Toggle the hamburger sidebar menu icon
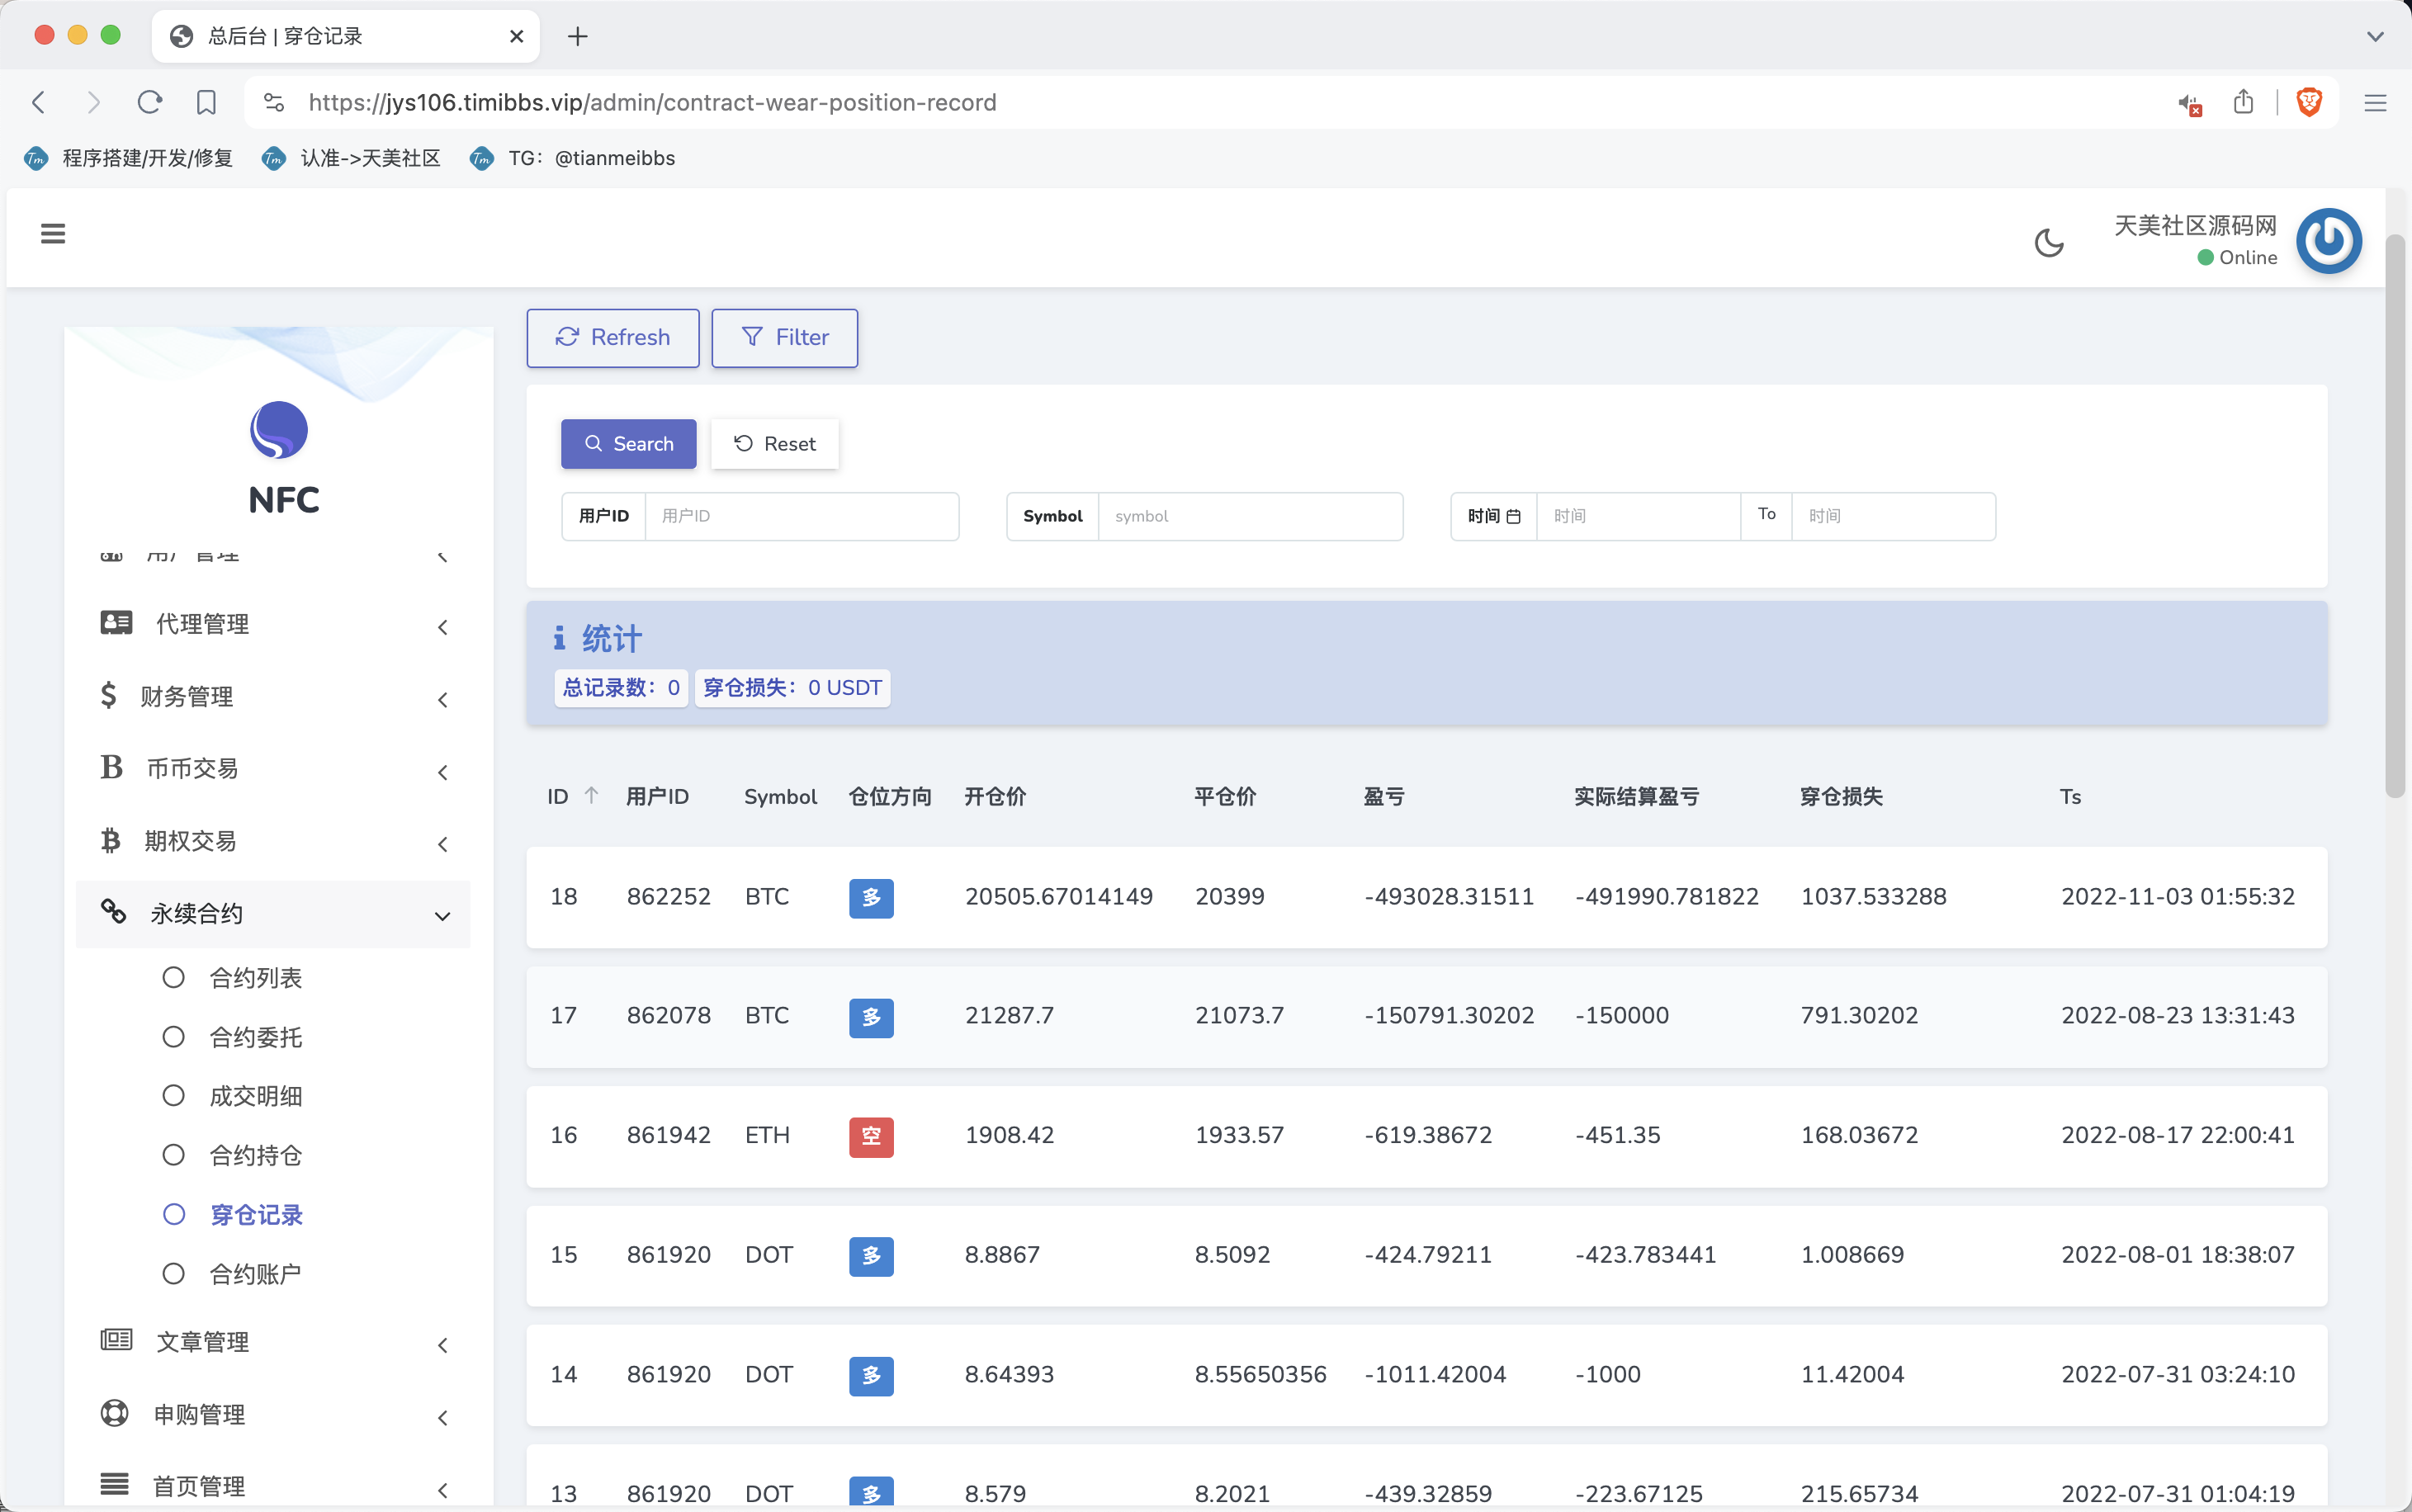 coord(53,234)
